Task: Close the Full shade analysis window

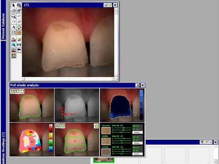Action: coord(142,85)
